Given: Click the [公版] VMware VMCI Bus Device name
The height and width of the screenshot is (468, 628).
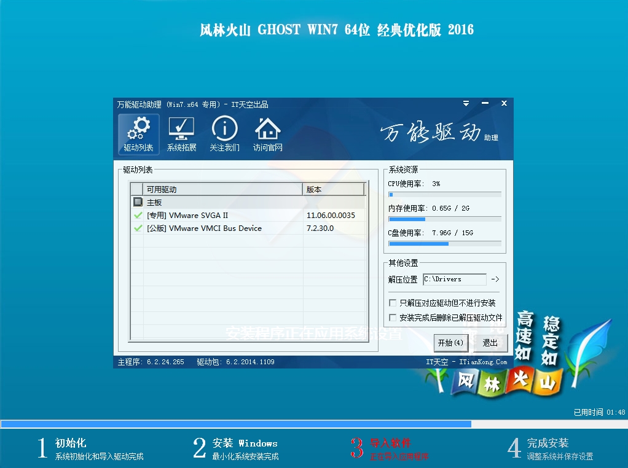Looking at the screenshot, I should click(204, 228).
